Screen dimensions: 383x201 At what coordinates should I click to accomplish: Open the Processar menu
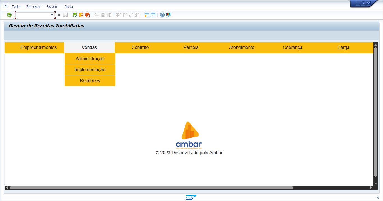(33, 6)
